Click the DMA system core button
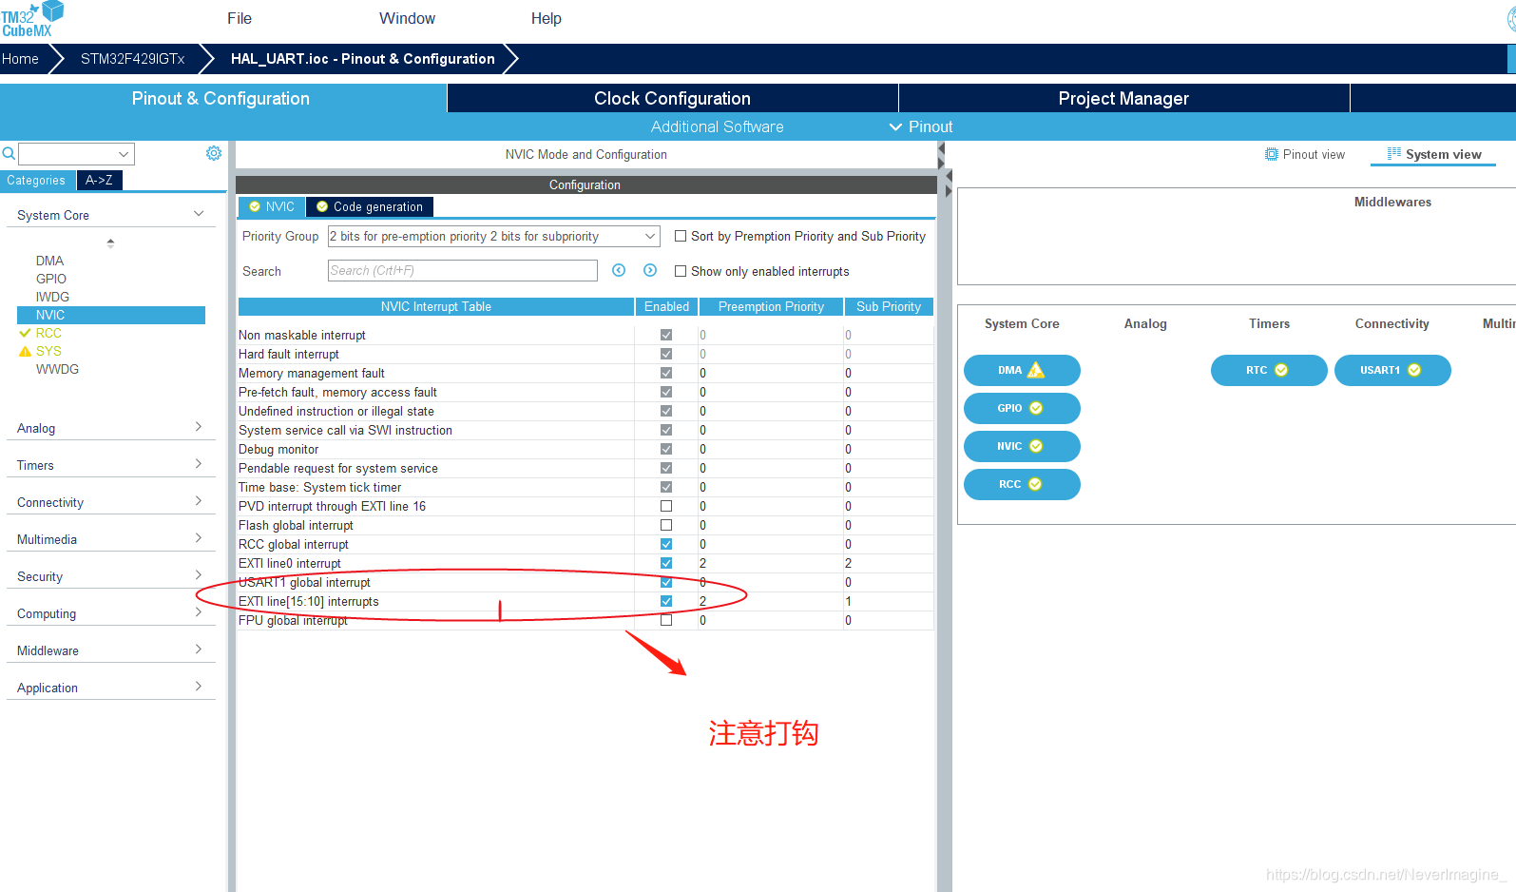The width and height of the screenshot is (1516, 892). (x=1022, y=370)
